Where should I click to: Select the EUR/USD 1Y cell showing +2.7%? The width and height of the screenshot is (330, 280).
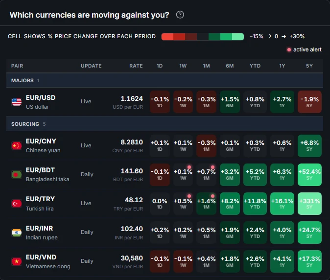coord(282,102)
